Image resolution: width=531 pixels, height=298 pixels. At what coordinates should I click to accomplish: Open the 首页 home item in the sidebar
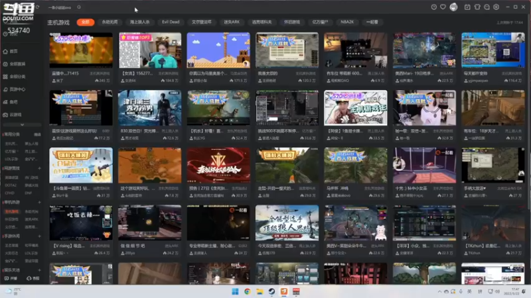click(10, 52)
